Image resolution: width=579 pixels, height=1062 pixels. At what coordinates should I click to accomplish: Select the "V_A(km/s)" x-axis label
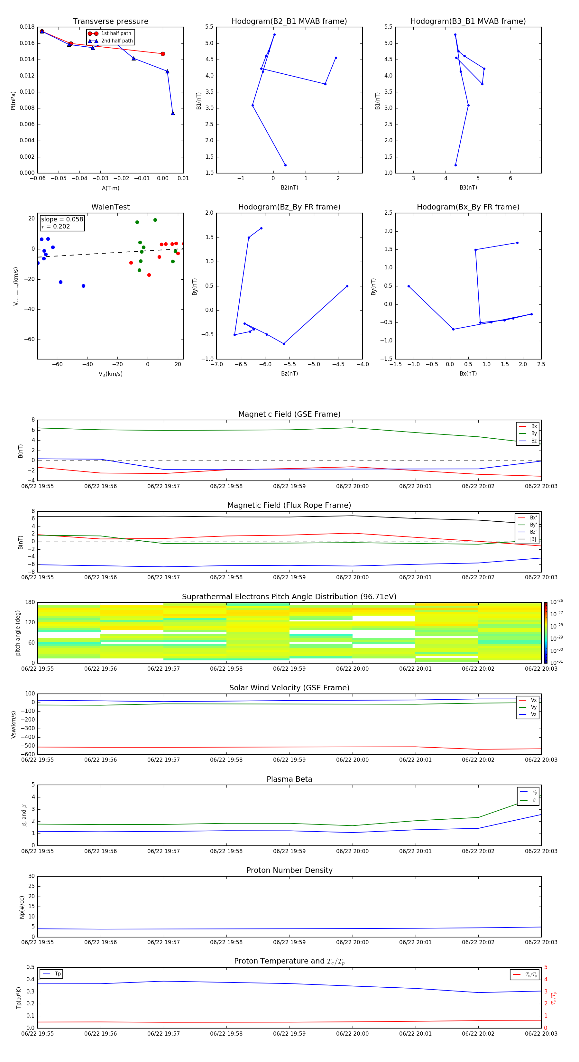pyautogui.click(x=110, y=374)
